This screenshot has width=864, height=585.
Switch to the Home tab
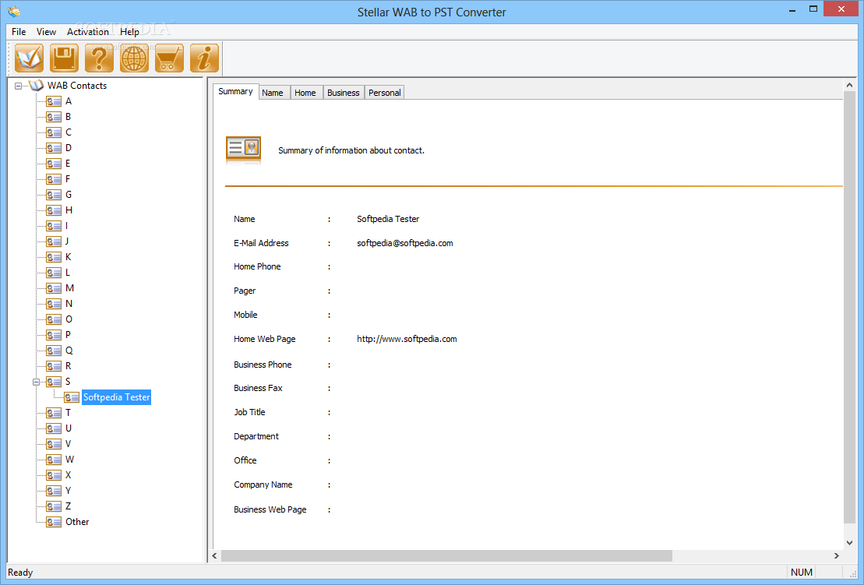(x=305, y=93)
